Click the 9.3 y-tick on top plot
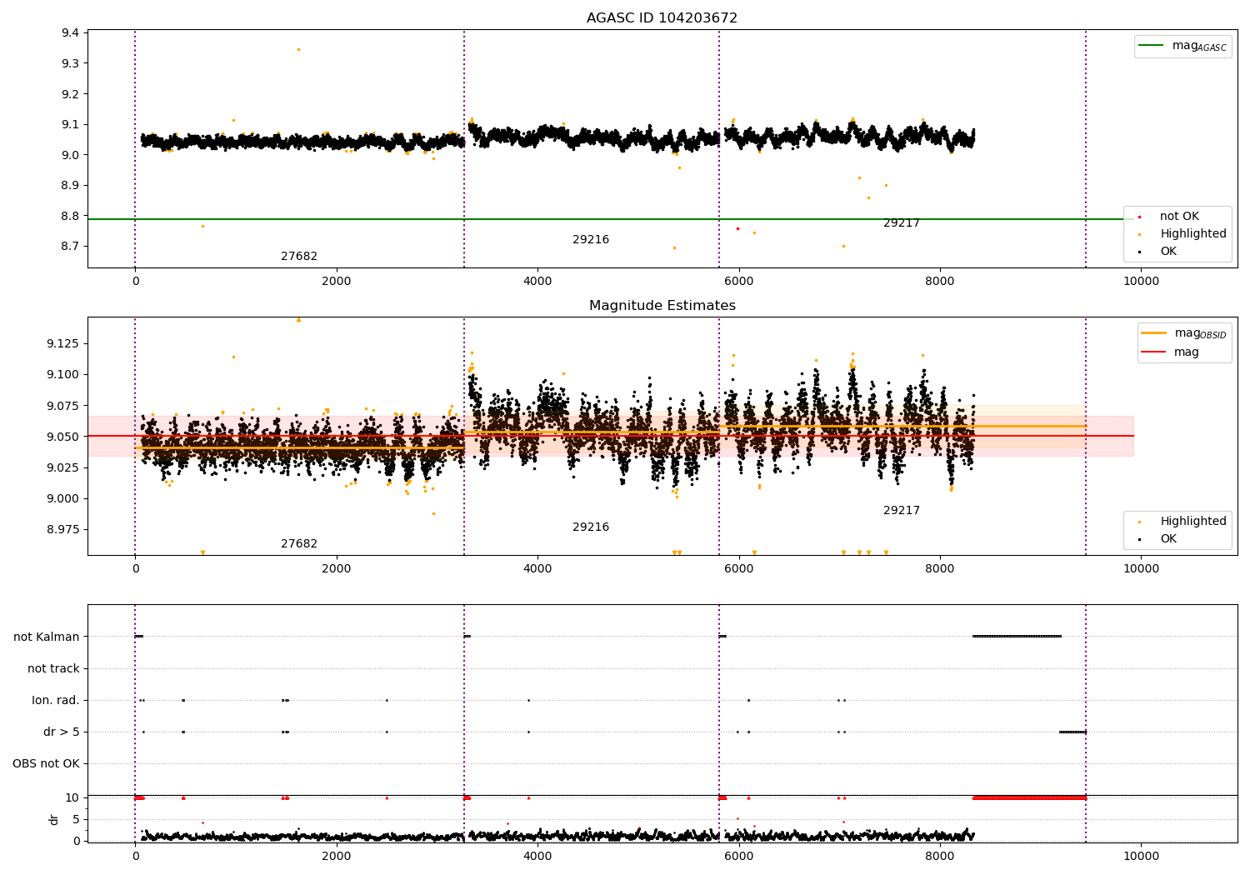The image size is (1250, 875). (70, 63)
